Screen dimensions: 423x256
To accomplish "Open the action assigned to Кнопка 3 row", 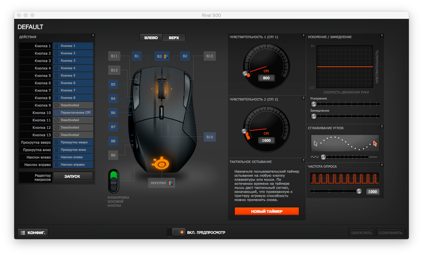I will (x=73, y=61).
